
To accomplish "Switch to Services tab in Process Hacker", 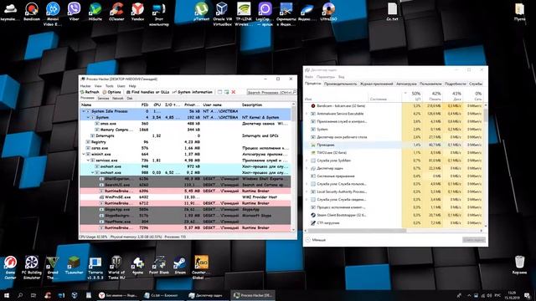I will (103, 99).
